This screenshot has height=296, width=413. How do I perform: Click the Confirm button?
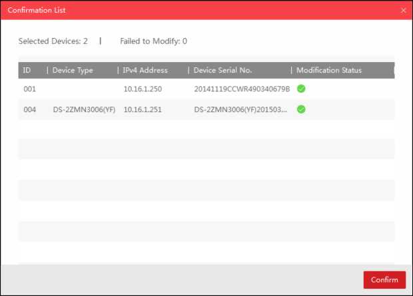(x=384, y=280)
